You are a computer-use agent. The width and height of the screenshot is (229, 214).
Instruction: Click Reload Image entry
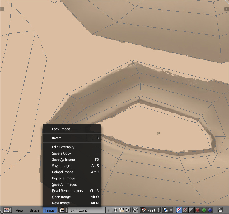click(x=63, y=172)
